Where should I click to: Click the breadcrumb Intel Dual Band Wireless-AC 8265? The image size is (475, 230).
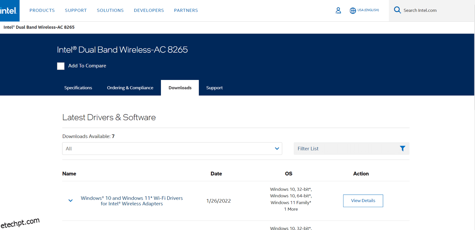pos(39,27)
